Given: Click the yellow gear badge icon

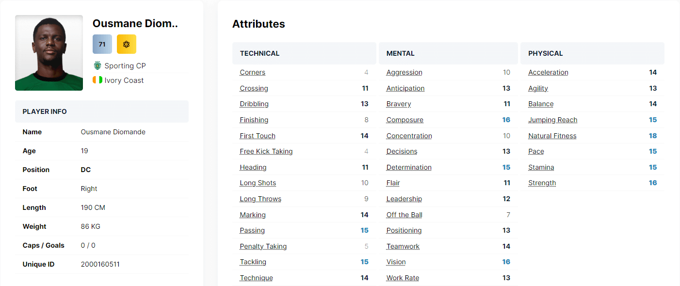Looking at the screenshot, I should pyautogui.click(x=126, y=44).
